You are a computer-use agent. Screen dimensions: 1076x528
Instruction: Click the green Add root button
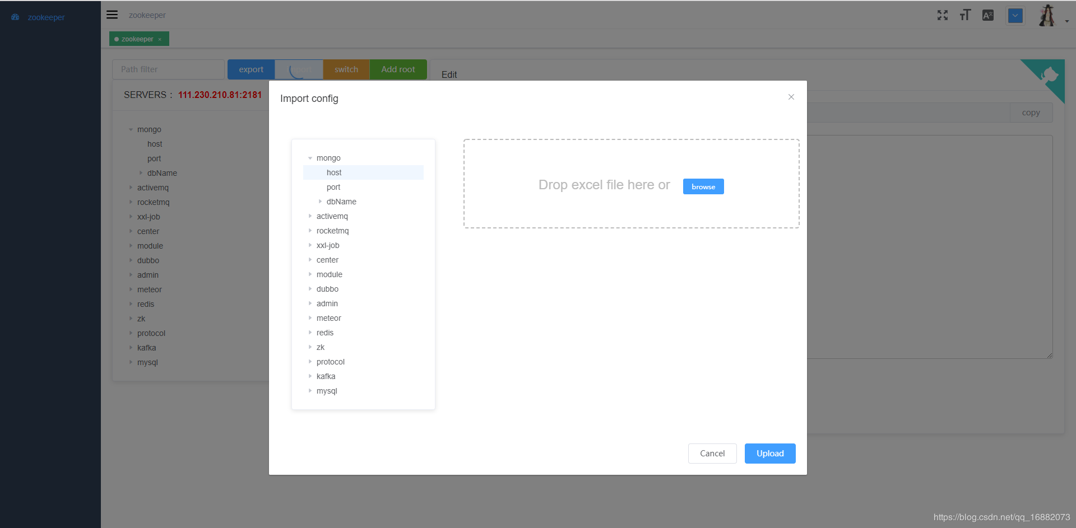[x=398, y=69]
